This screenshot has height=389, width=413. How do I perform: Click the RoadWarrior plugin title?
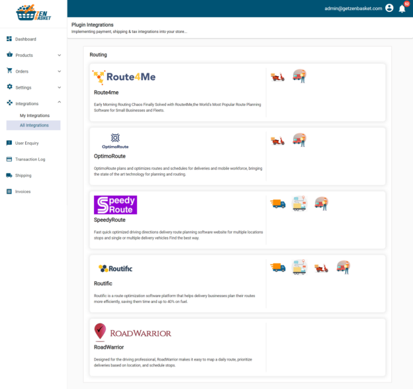[109, 347]
